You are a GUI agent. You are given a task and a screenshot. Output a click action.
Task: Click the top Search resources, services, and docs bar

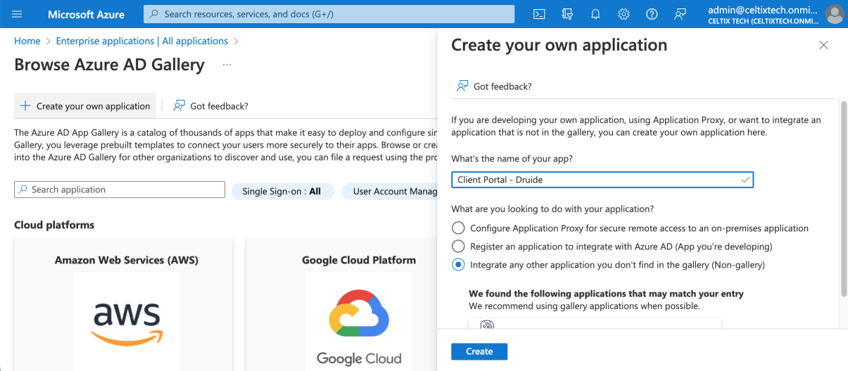(x=329, y=14)
